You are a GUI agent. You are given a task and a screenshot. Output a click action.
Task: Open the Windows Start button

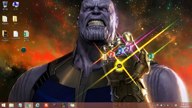(4, 105)
